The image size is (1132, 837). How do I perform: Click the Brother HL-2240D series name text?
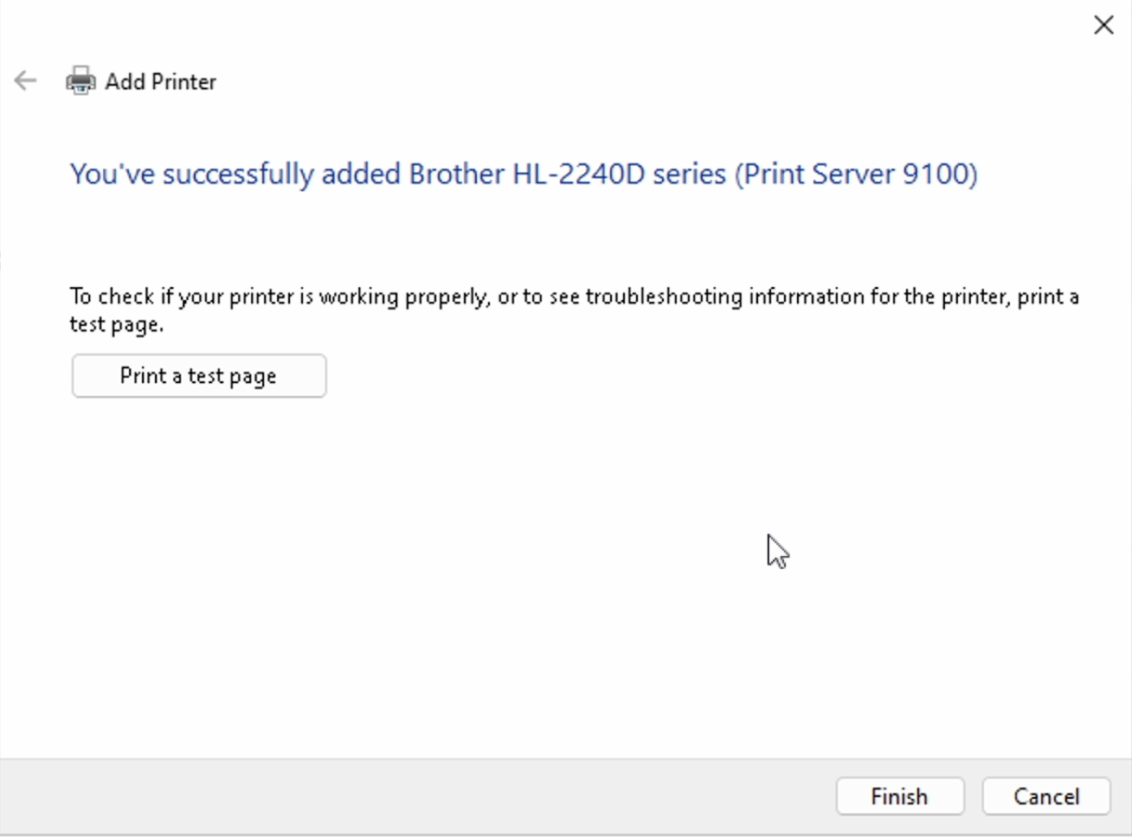click(x=567, y=174)
